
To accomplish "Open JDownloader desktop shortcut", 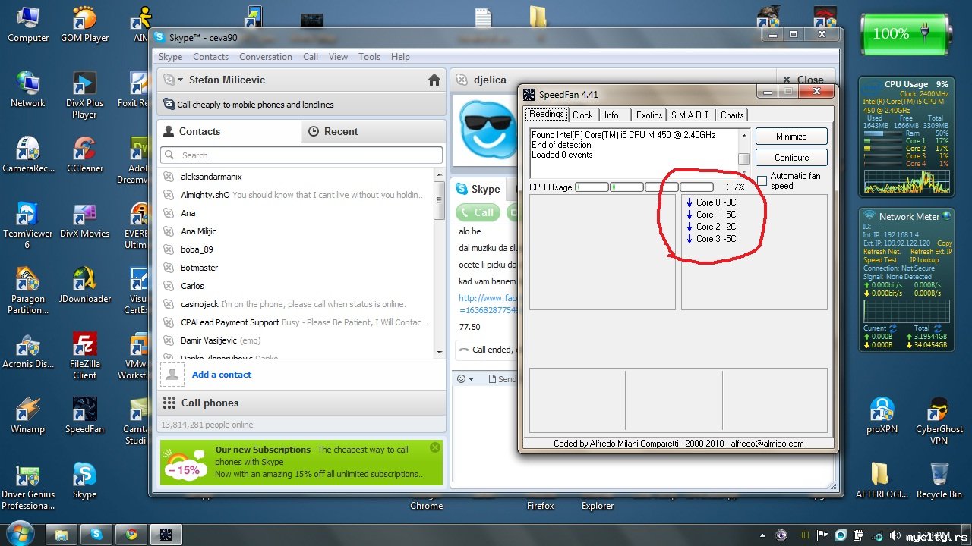I will click(84, 285).
